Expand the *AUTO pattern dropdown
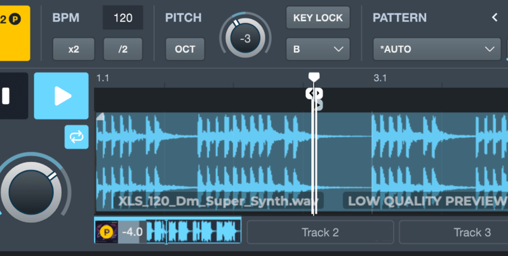 [437, 49]
